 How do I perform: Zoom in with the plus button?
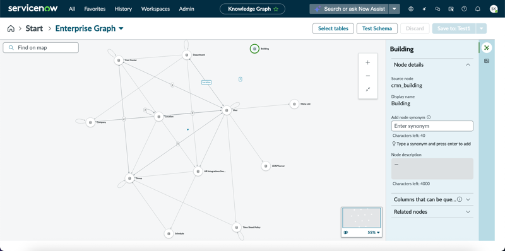pos(368,62)
